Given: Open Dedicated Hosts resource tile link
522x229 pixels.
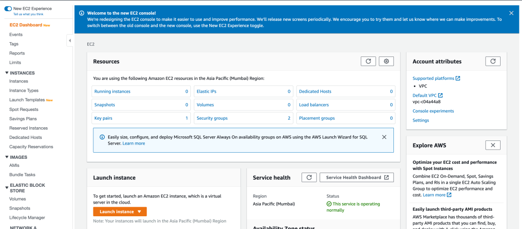Looking at the screenshot, I should (x=315, y=91).
